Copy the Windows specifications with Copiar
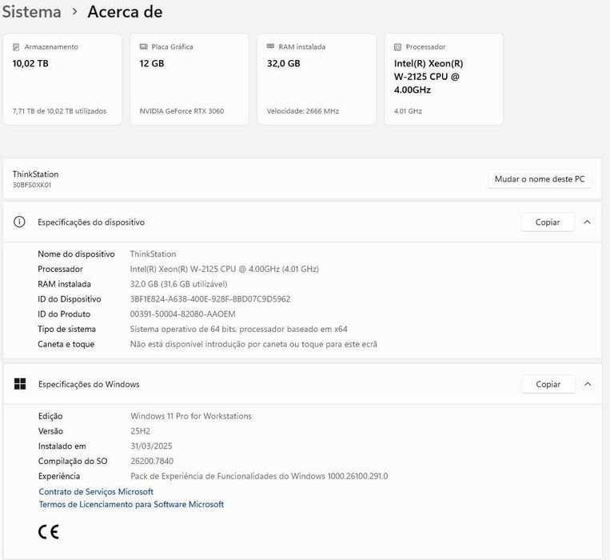Viewport: 610px width, 560px height. tap(548, 384)
